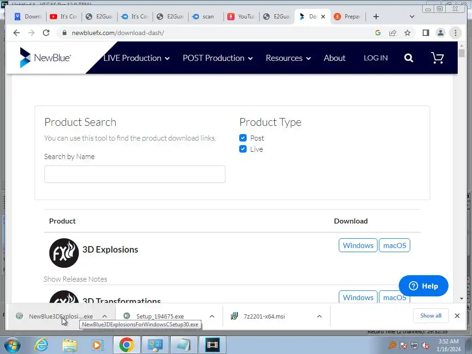Reload the newbluefx download page

coord(46,33)
